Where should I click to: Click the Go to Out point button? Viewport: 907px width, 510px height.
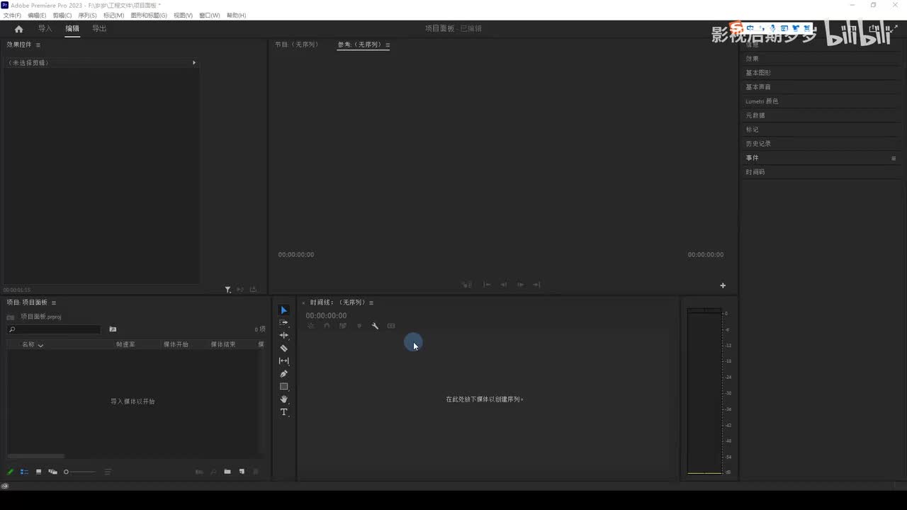click(x=536, y=285)
